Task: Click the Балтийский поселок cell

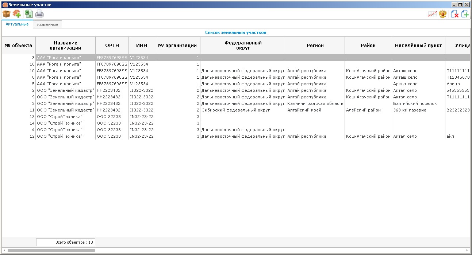Action: point(418,103)
